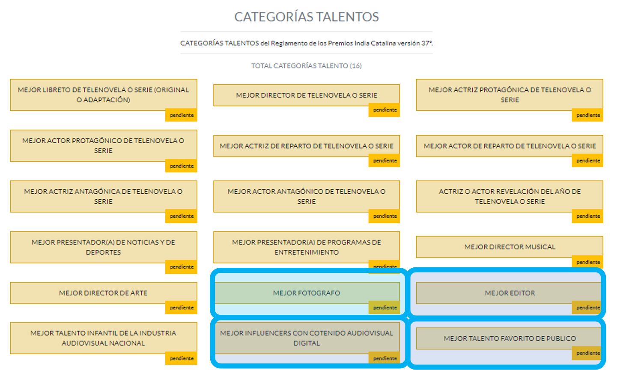Select the Mejor Editor category
Screen dimensions: 620x370
click(510, 293)
